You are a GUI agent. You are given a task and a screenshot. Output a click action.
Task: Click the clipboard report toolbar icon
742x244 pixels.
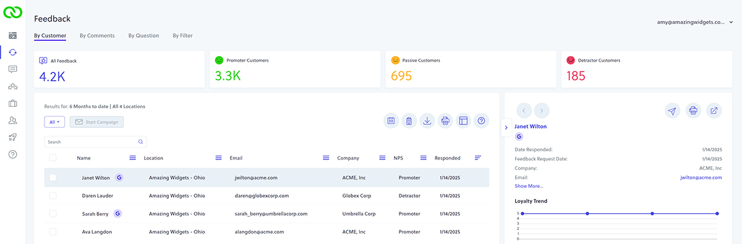pyautogui.click(x=409, y=121)
